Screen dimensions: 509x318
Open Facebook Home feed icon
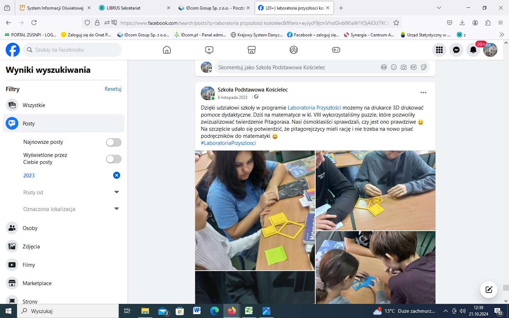click(167, 50)
